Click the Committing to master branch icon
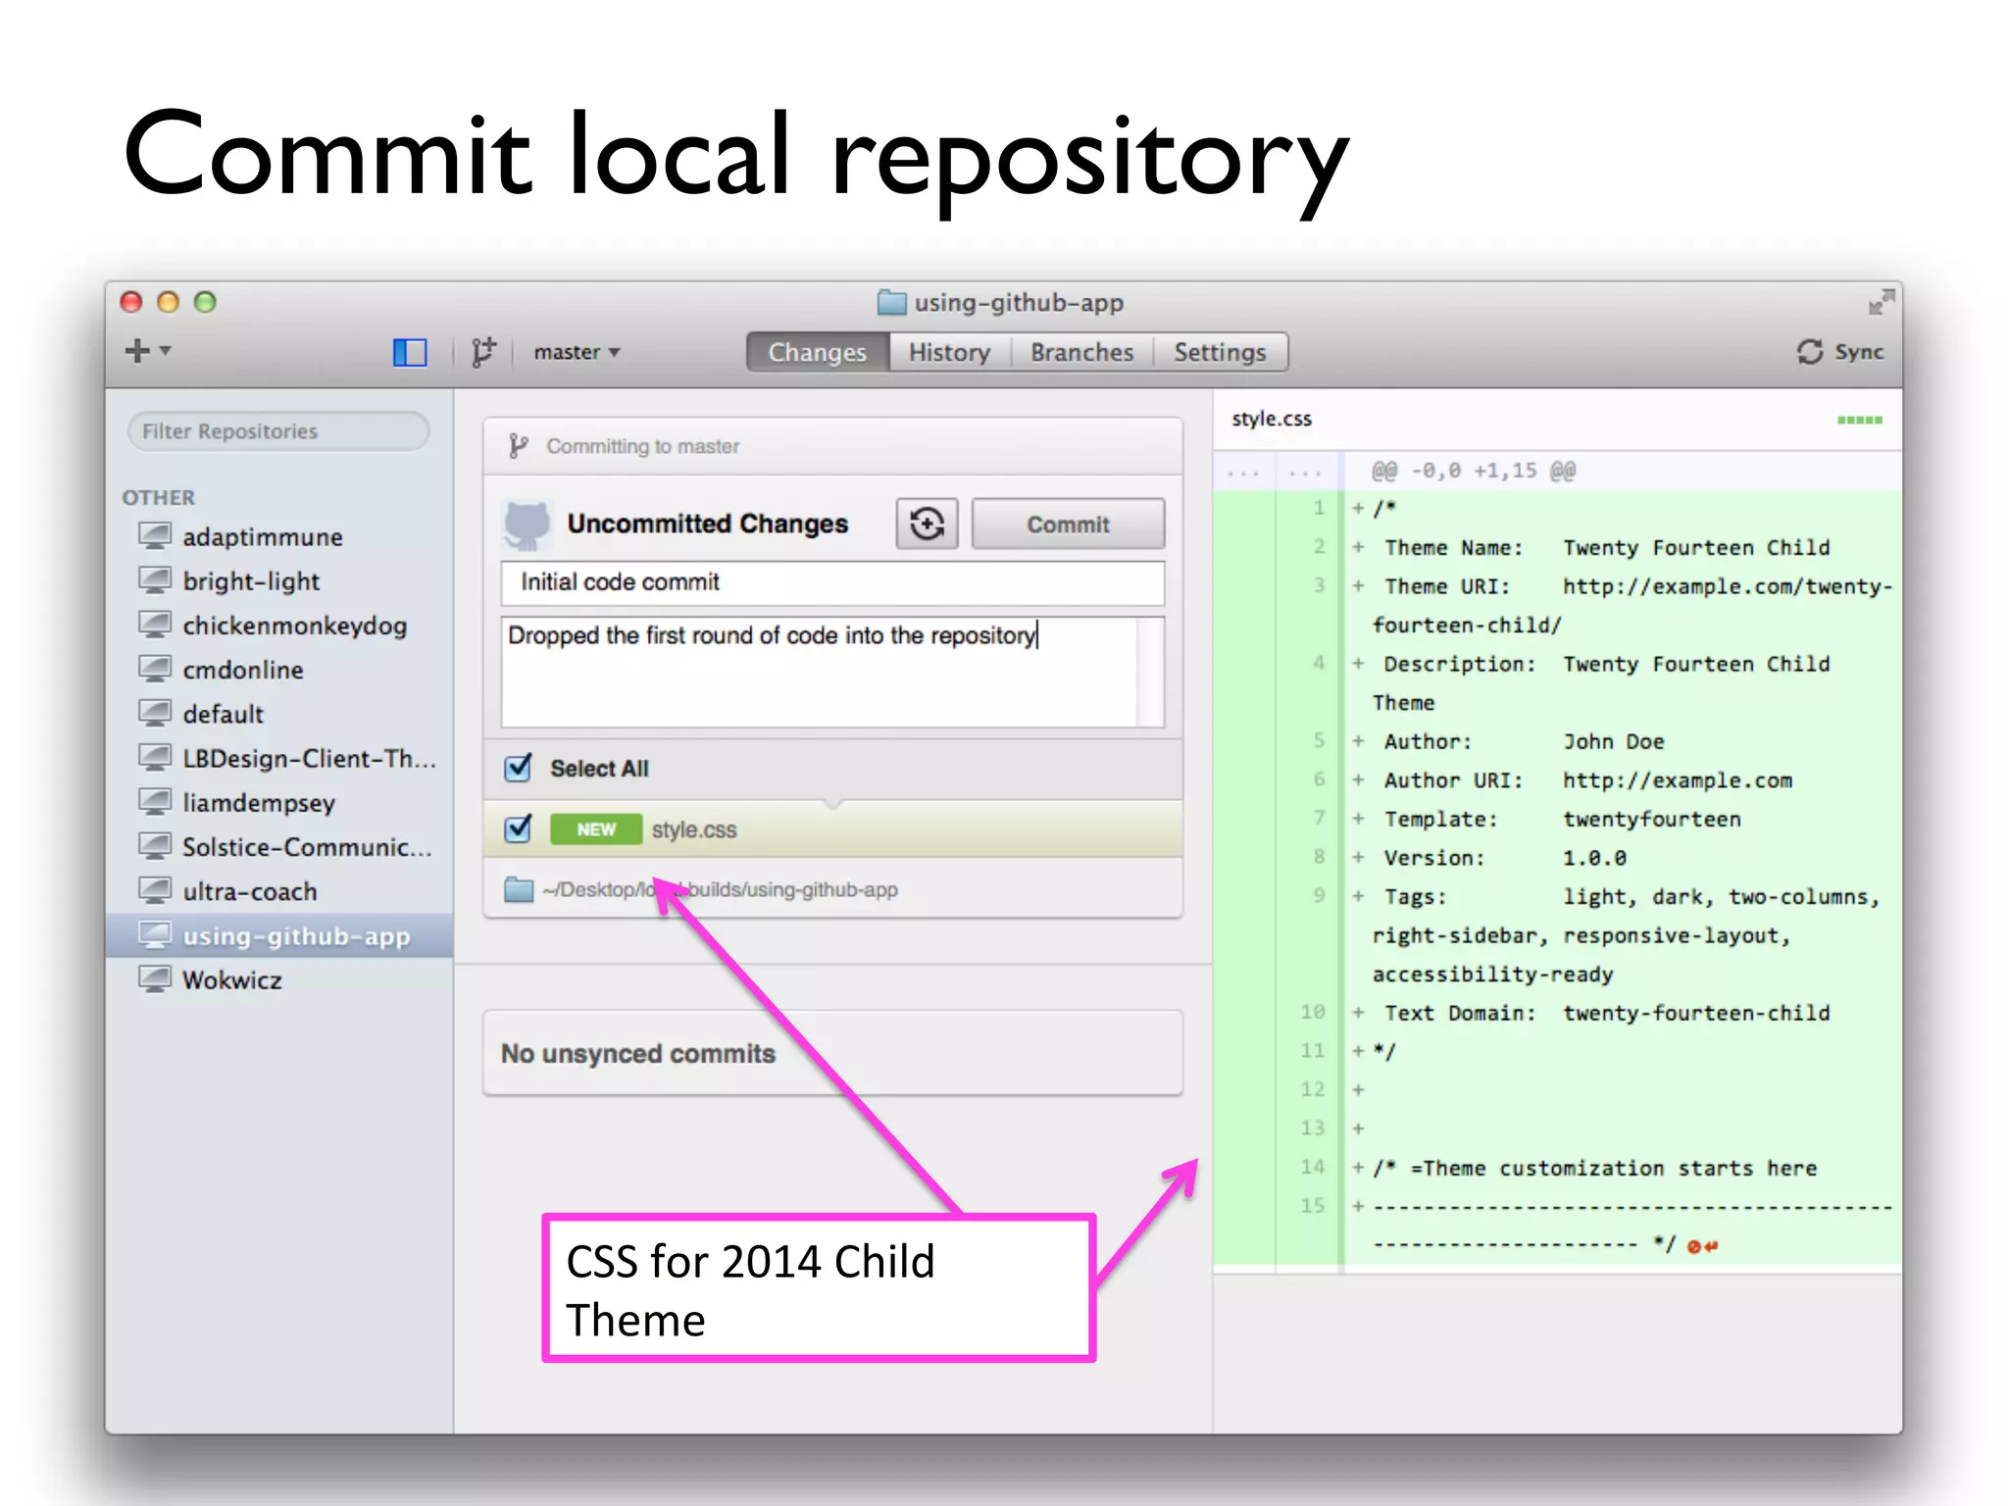The width and height of the screenshot is (2008, 1506). point(519,446)
